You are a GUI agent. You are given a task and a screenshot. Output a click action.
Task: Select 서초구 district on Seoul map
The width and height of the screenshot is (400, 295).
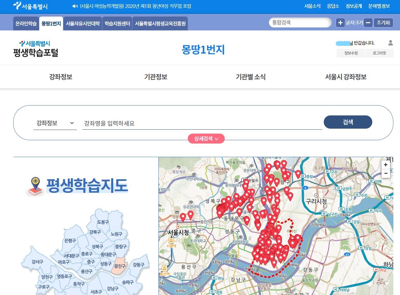click(96, 292)
